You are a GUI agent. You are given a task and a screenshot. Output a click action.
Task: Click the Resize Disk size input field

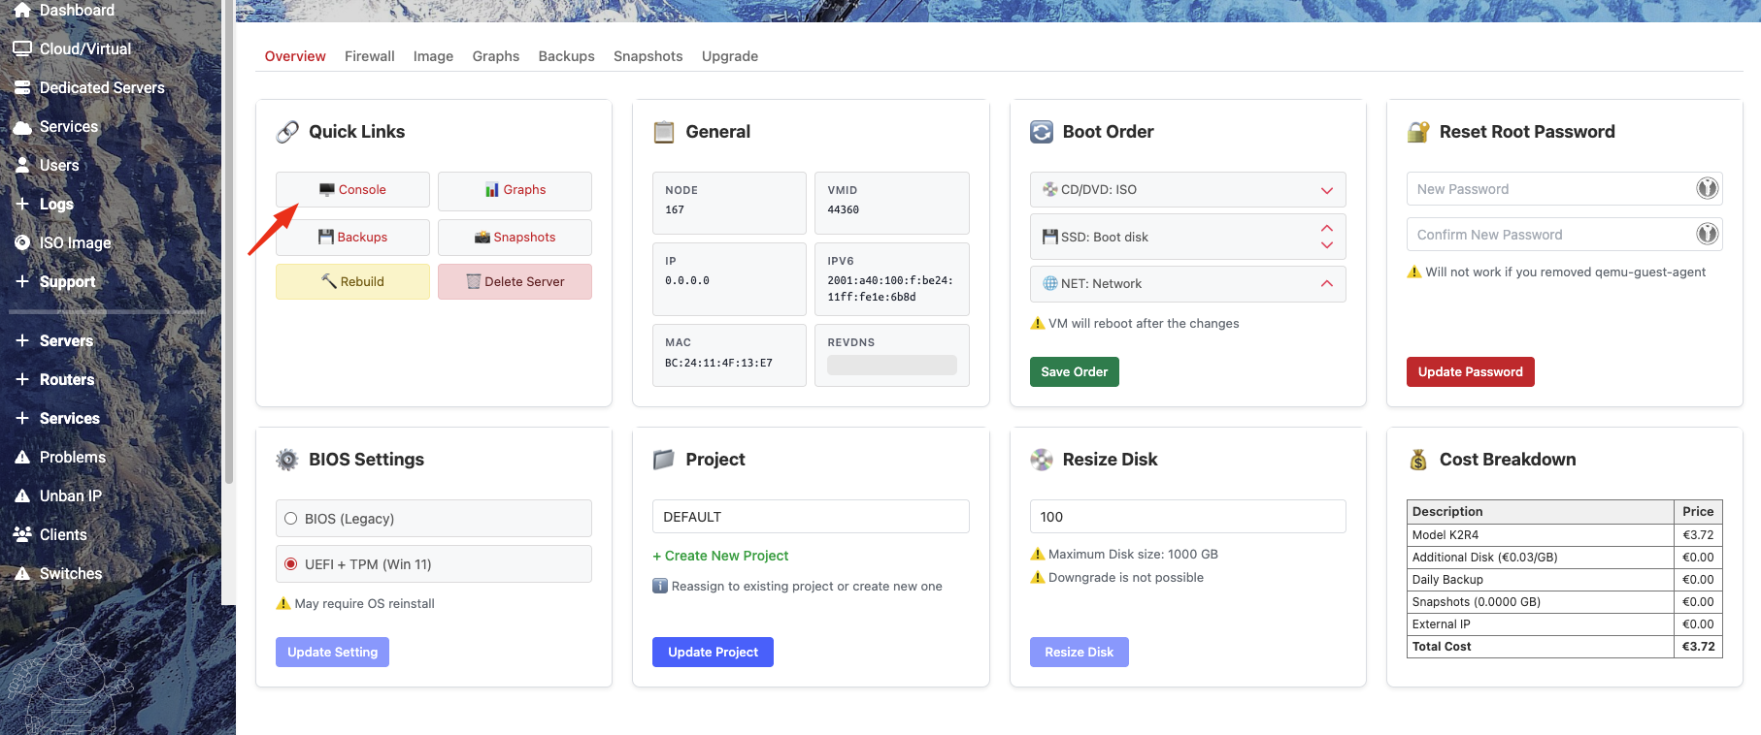[1186, 517]
